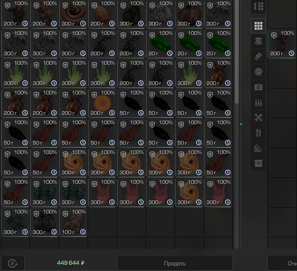297x271 pixels.
Task: Click the shield icon on 100 г item
Action: 65,214
